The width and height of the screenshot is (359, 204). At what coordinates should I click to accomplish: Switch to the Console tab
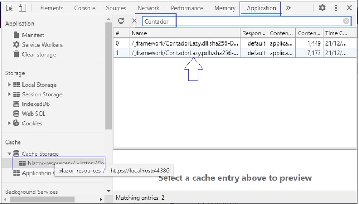tap(85, 8)
